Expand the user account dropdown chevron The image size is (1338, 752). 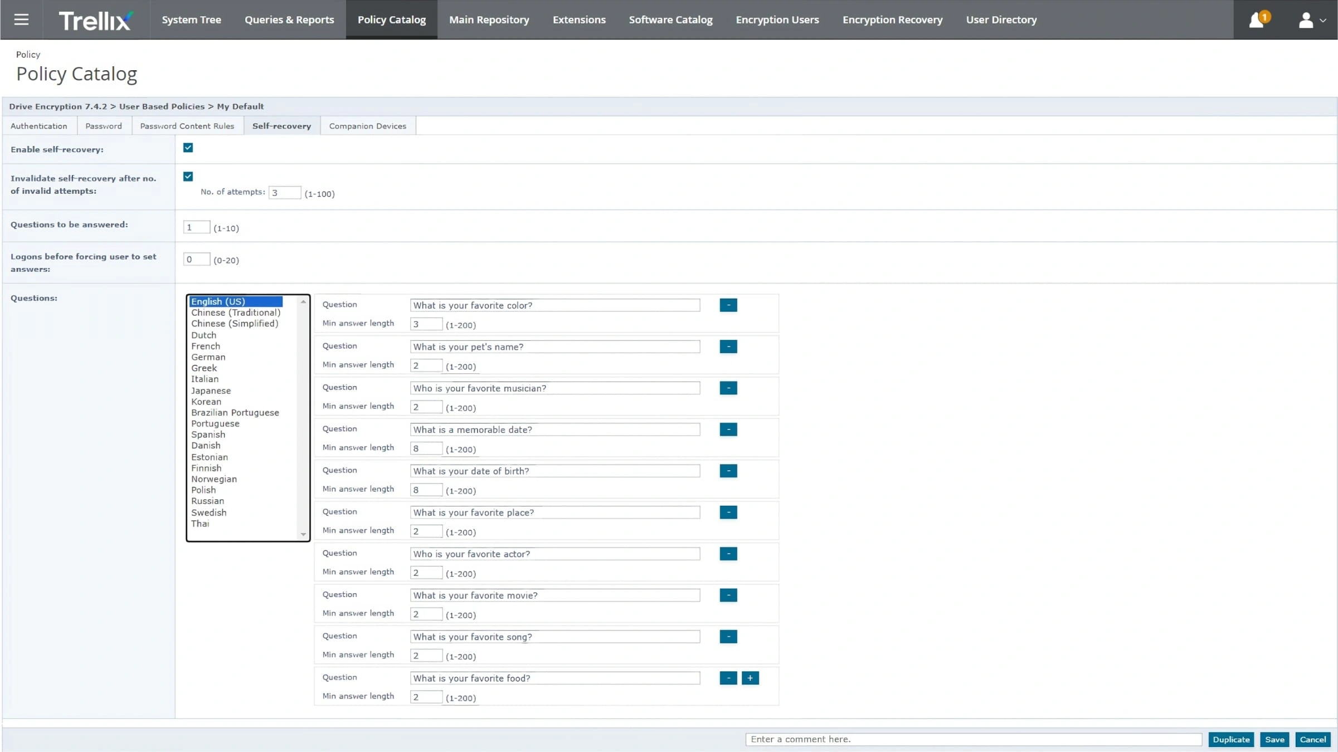[1323, 21]
